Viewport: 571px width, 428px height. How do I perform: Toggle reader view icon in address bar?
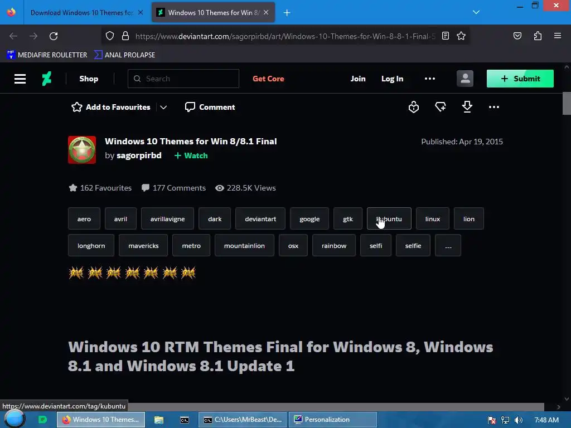tap(446, 36)
